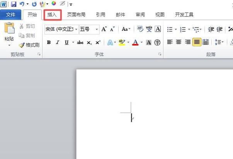Open the phonetic guide (wén 文) icon
The width and height of the screenshot is (233, 159).
point(149,29)
